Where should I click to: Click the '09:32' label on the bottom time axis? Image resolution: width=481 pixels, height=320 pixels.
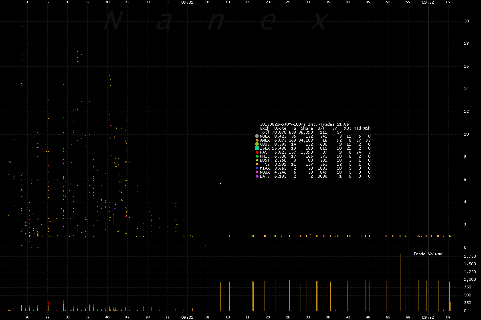pyautogui.click(x=428, y=317)
